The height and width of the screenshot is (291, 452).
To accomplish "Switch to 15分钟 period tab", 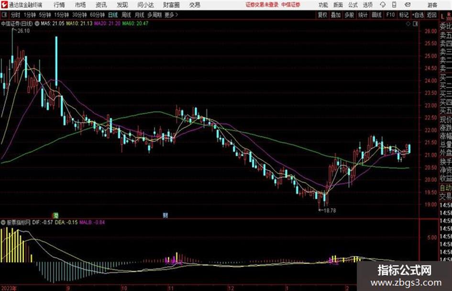I will pyautogui.click(x=61, y=15).
